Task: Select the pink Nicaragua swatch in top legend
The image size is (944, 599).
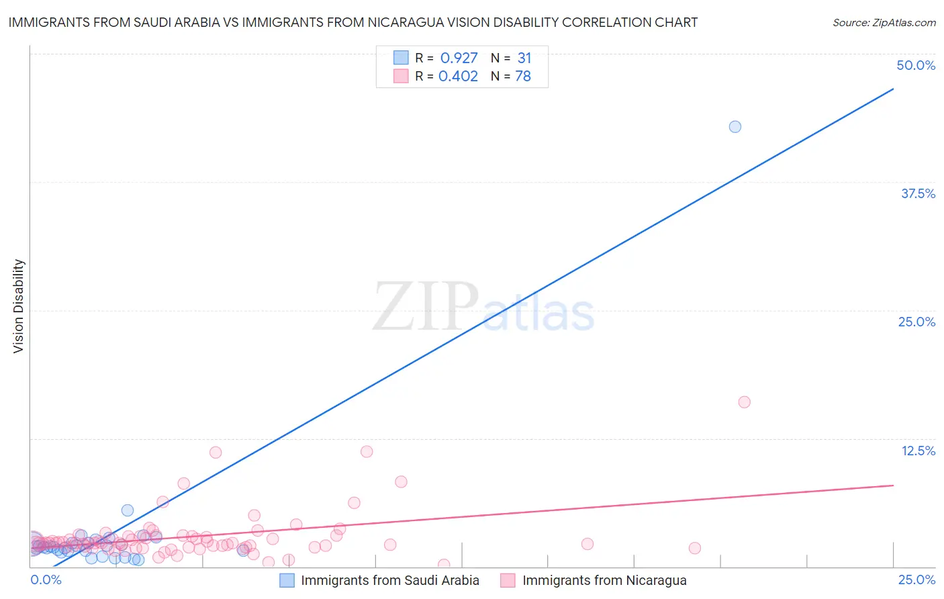Action: coord(401,76)
